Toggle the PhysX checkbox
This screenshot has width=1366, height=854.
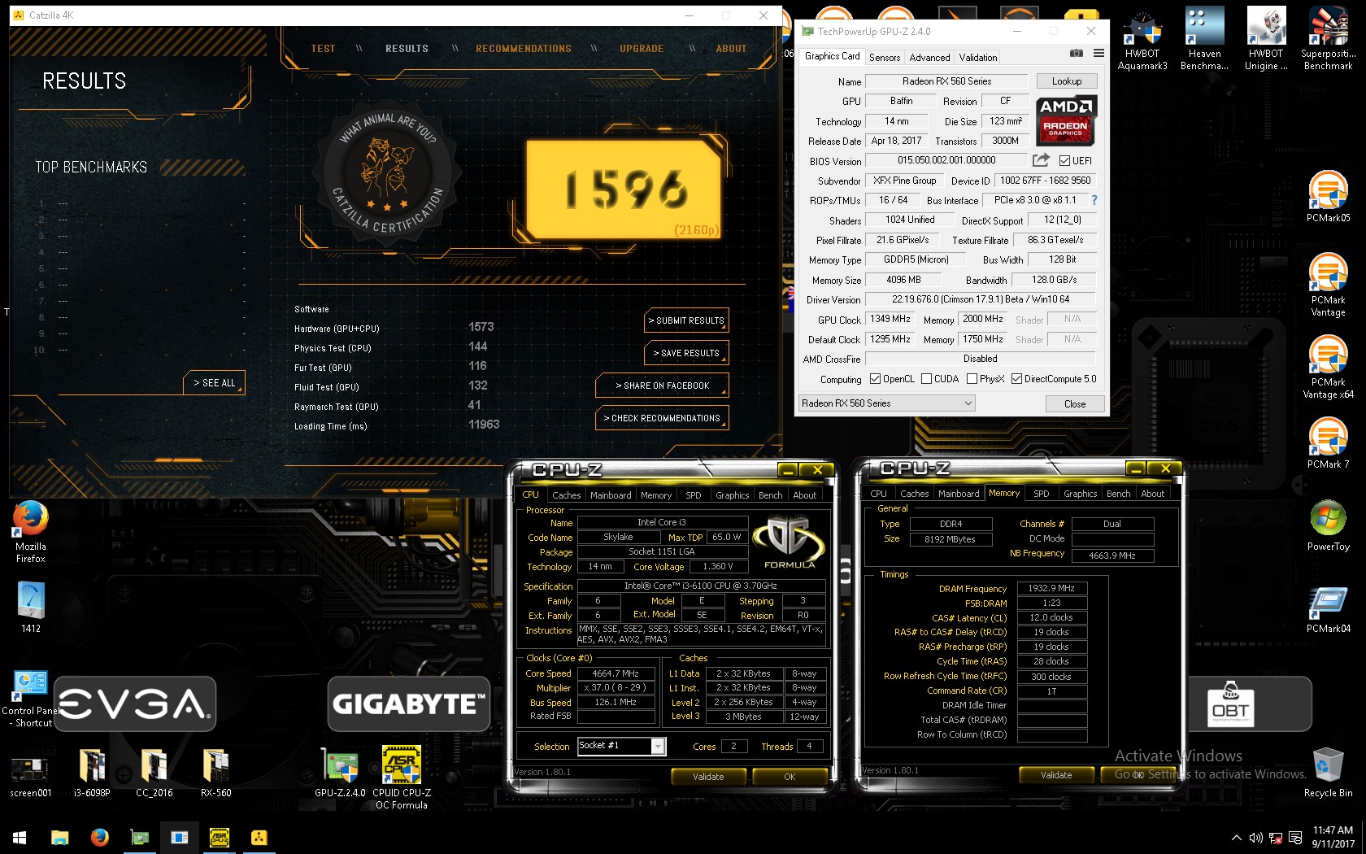972,379
